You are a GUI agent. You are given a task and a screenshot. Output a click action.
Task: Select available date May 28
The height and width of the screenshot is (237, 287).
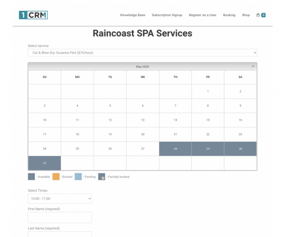click(175, 149)
